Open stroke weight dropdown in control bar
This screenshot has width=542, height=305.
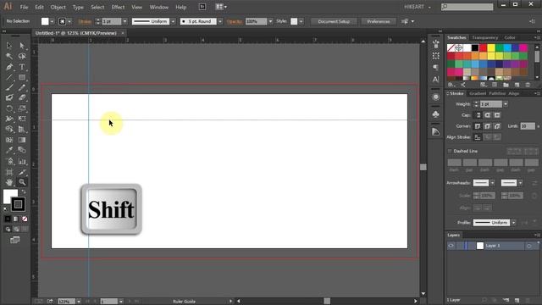tap(124, 21)
